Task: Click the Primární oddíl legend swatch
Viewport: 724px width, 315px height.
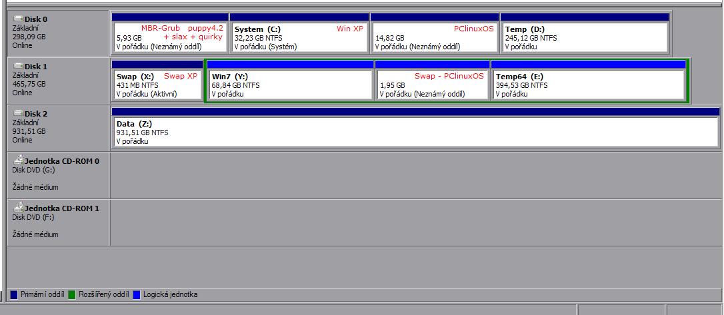Action: point(14,294)
